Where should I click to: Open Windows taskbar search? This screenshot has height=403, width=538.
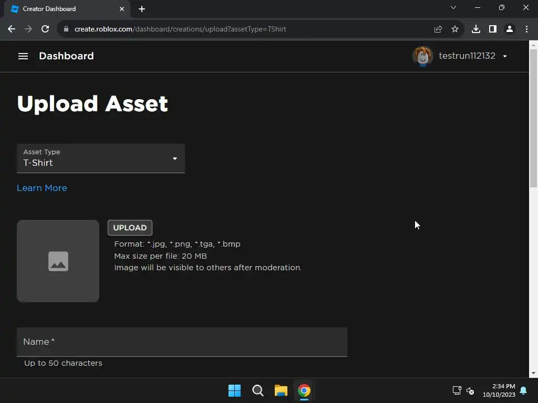pyautogui.click(x=257, y=390)
